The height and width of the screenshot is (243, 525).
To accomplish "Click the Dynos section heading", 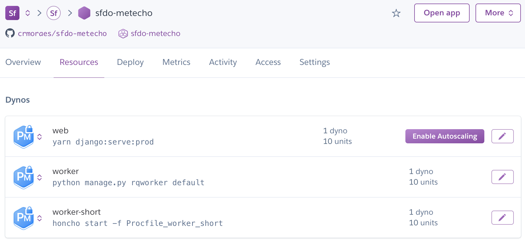I will pyautogui.click(x=18, y=100).
